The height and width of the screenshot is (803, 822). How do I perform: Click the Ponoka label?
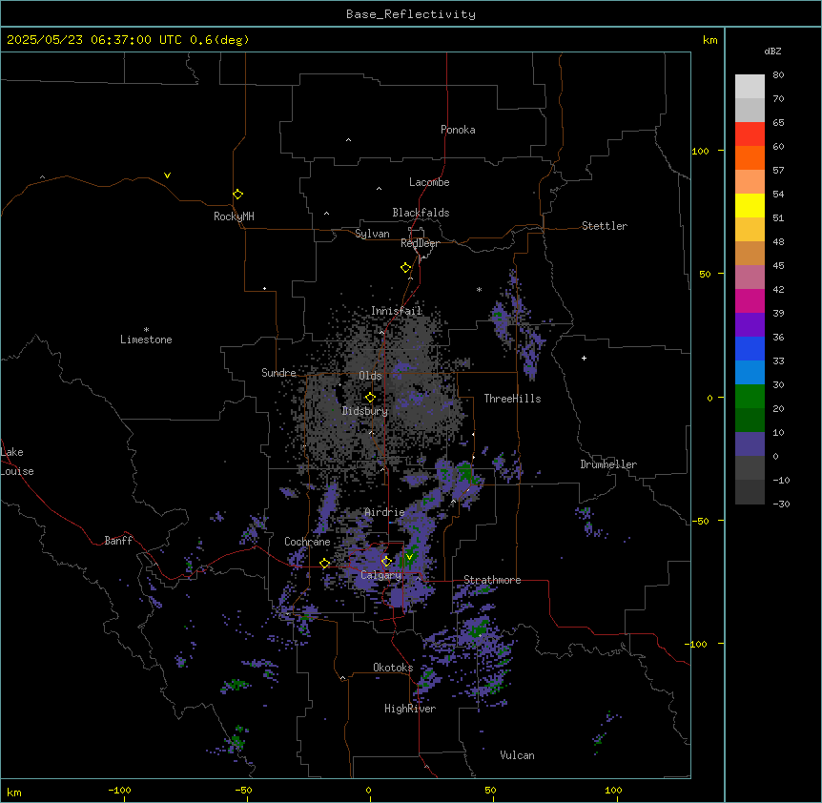pyautogui.click(x=458, y=130)
